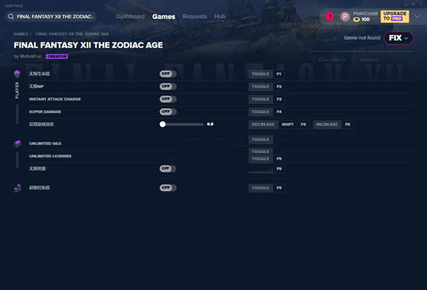Toggle the OFF switch for 无限MP

tap(168, 86)
